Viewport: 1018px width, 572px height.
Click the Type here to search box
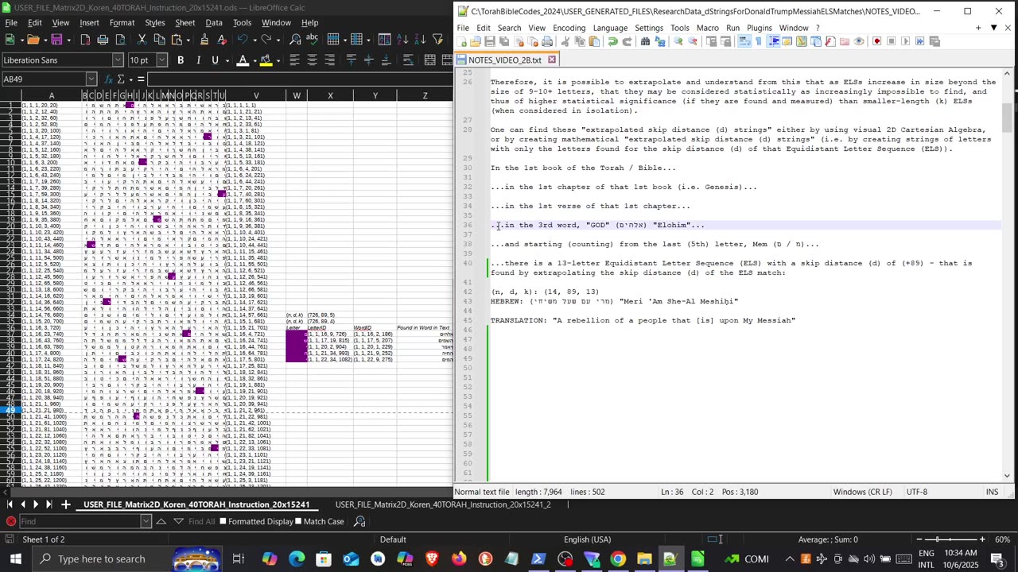pos(102,558)
